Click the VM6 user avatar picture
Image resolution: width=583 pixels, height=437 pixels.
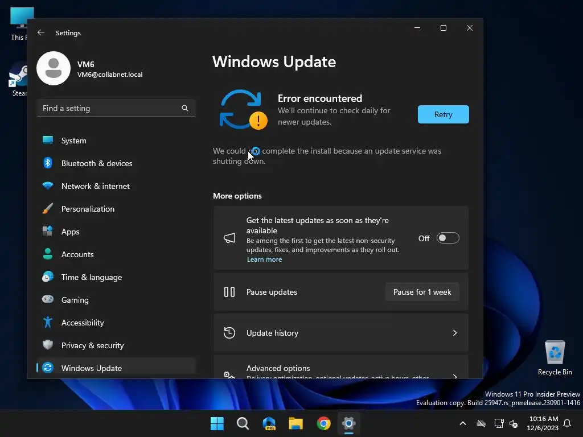click(54, 68)
